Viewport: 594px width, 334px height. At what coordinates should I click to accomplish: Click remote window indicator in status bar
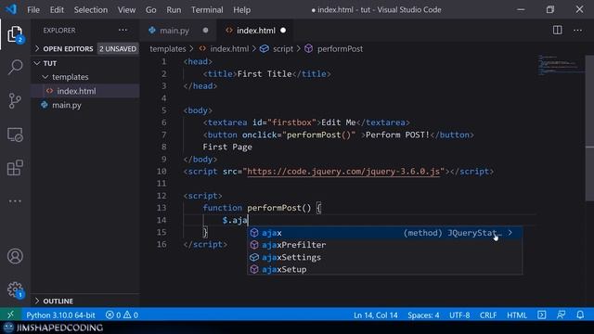tap(10, 315)
